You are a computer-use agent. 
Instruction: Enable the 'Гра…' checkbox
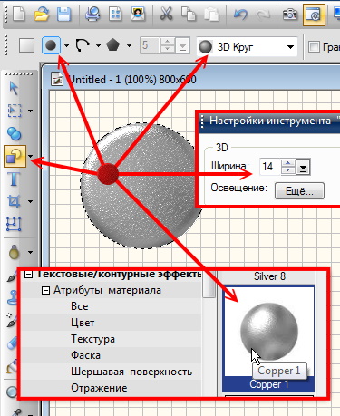point(314,47)
